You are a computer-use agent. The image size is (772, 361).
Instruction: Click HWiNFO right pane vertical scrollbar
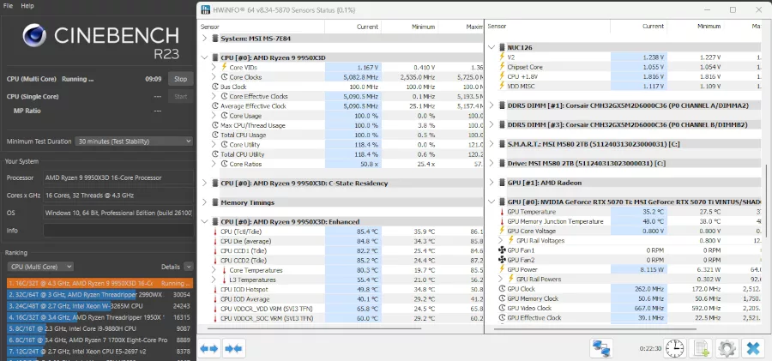tap(766, 202)
